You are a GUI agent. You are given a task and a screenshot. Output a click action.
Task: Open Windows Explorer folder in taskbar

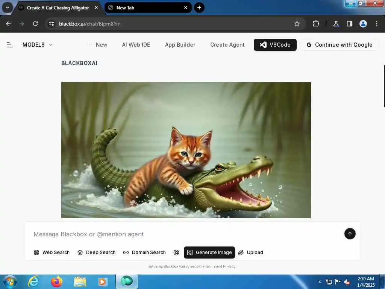[80, 281]
